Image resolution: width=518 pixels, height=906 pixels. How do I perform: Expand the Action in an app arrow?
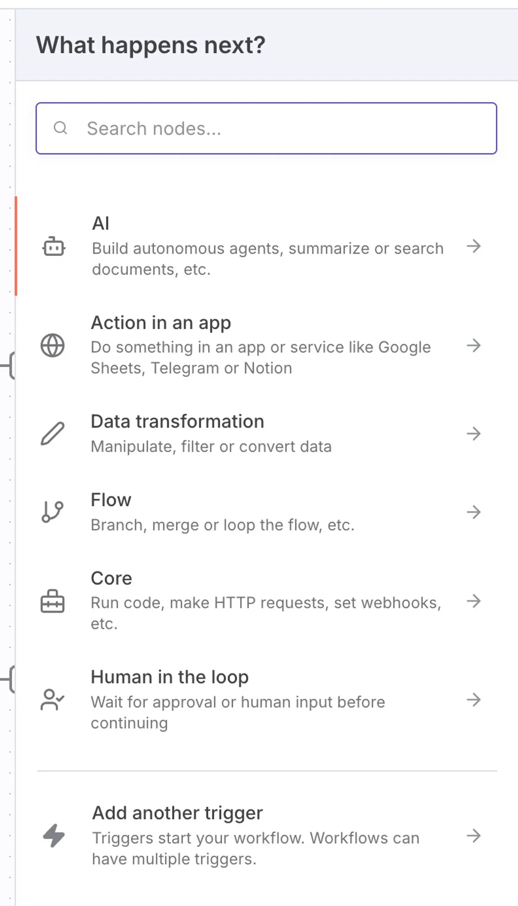(474, 346)
